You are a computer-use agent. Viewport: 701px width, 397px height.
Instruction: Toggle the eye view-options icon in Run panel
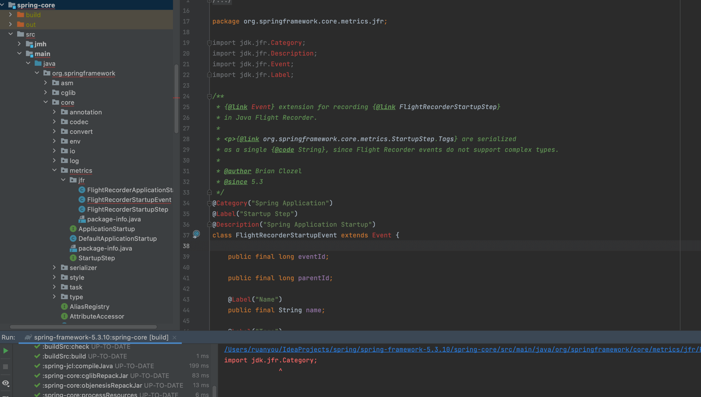point(6,383)
